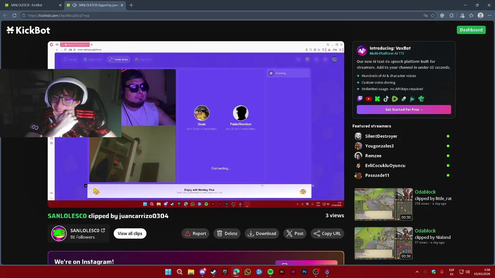Open Windows taskbar search
The image size is (495, 278).
pos(179,272)
